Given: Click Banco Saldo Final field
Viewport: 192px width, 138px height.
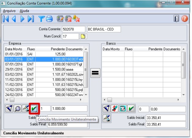Looking at the screenshot, I should [166, 125].
